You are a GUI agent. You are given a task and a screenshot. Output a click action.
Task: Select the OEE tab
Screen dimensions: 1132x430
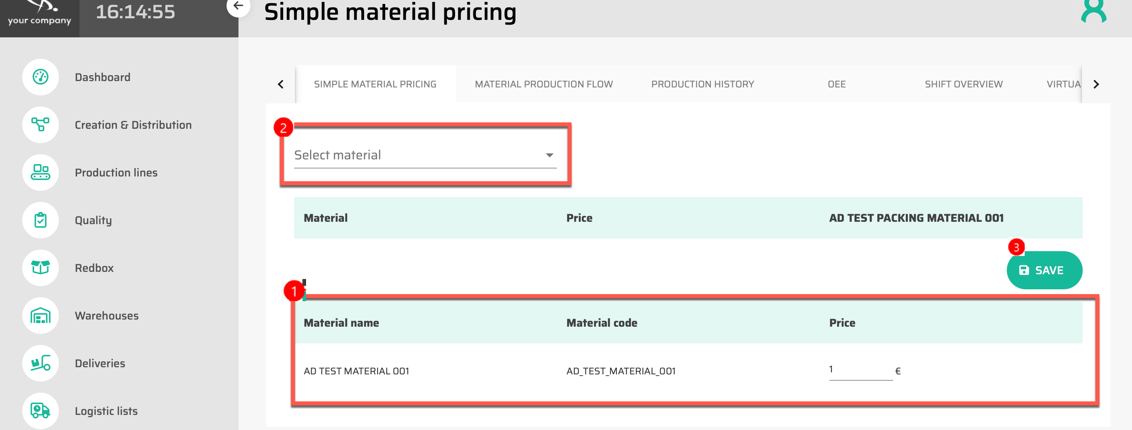(836, 84)
